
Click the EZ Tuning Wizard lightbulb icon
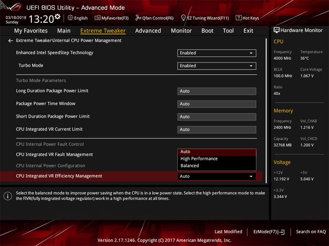[x=183, y=18]
